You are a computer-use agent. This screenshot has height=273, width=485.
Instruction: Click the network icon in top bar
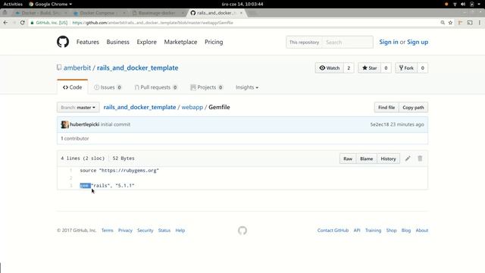click(x=455, y=4)
